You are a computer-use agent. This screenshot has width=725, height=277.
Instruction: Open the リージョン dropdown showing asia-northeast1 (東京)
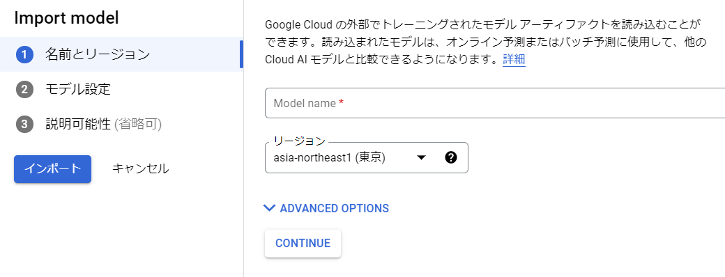coord(366,157)
